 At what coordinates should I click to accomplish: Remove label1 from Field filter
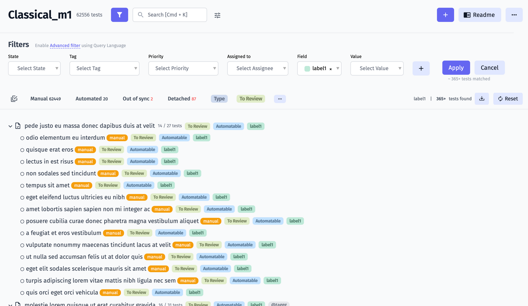331,69
